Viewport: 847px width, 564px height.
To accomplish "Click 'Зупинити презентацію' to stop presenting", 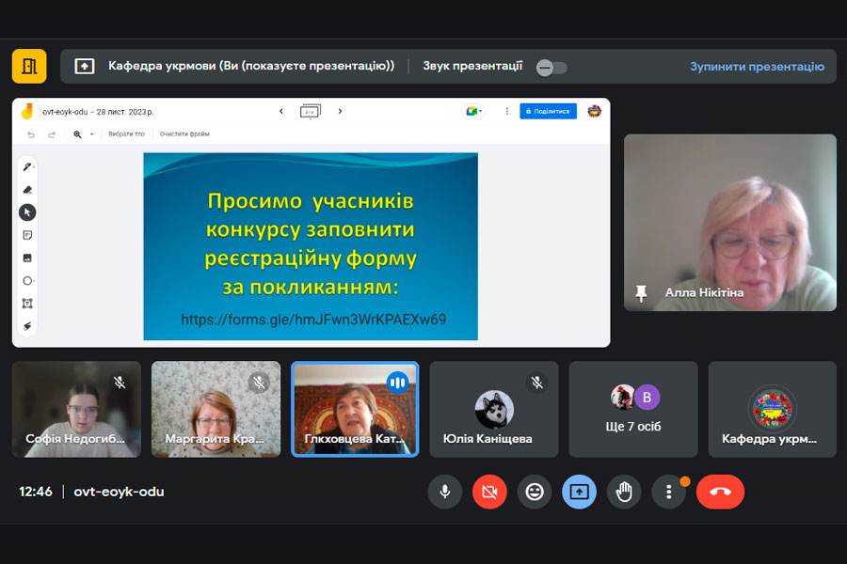I will tap(757, 67).
